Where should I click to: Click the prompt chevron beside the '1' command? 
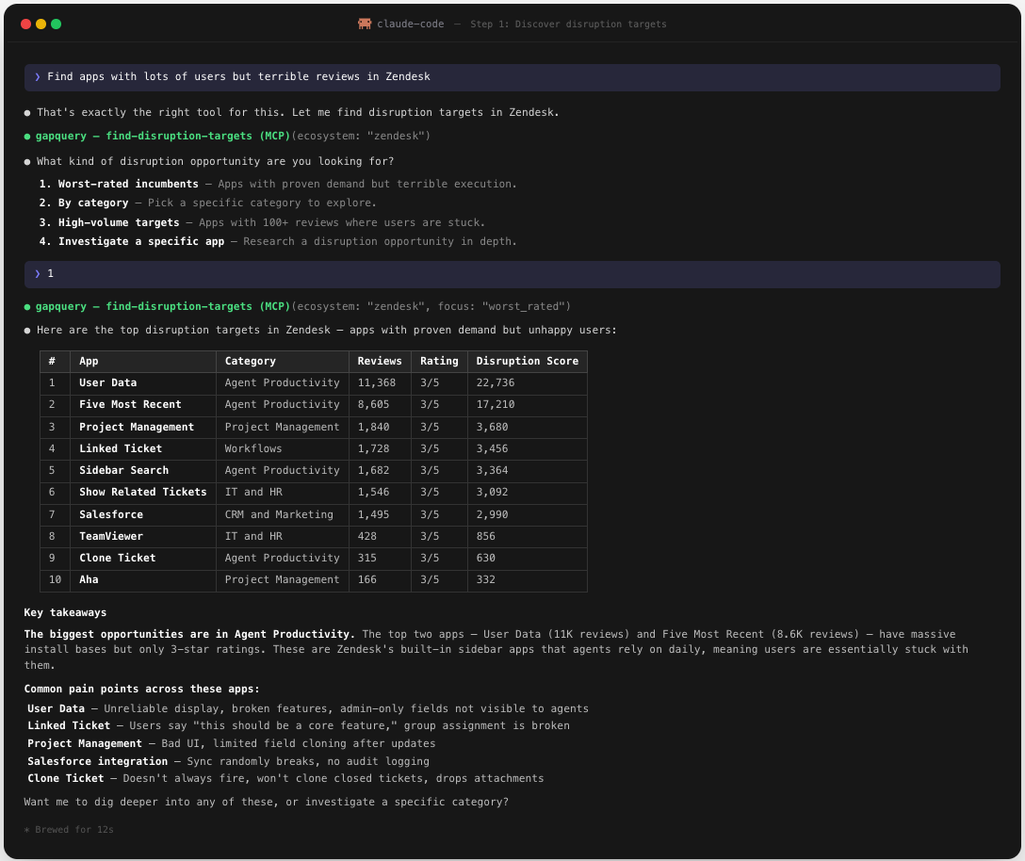[37, 273]
